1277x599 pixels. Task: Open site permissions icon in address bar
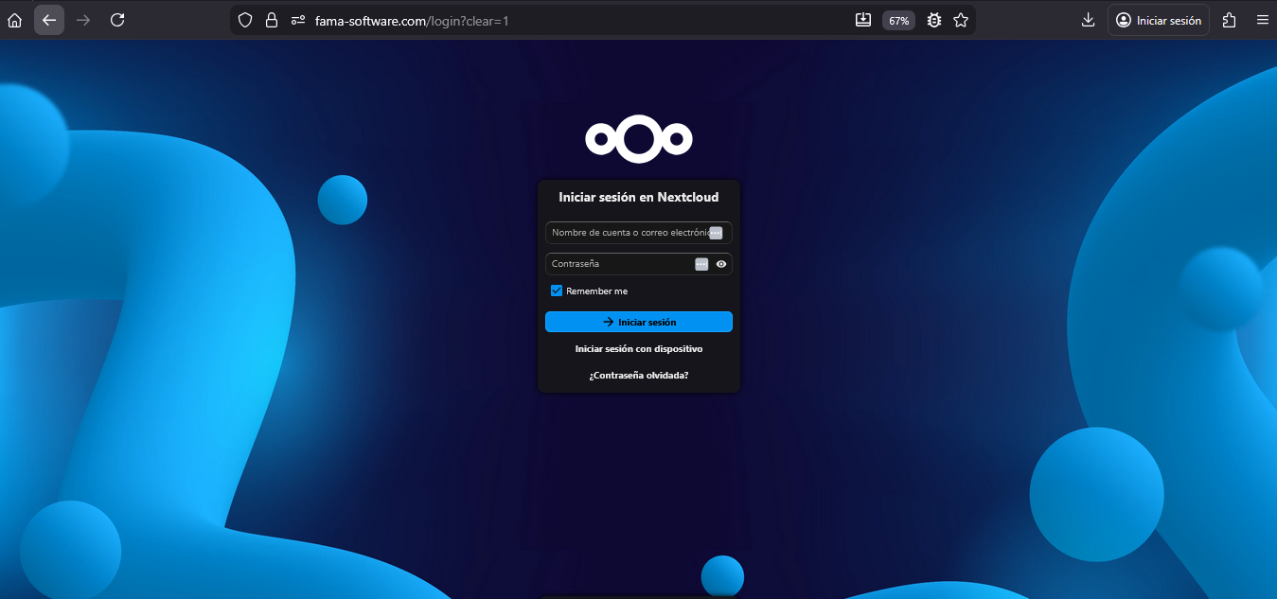tap(298, 20)
